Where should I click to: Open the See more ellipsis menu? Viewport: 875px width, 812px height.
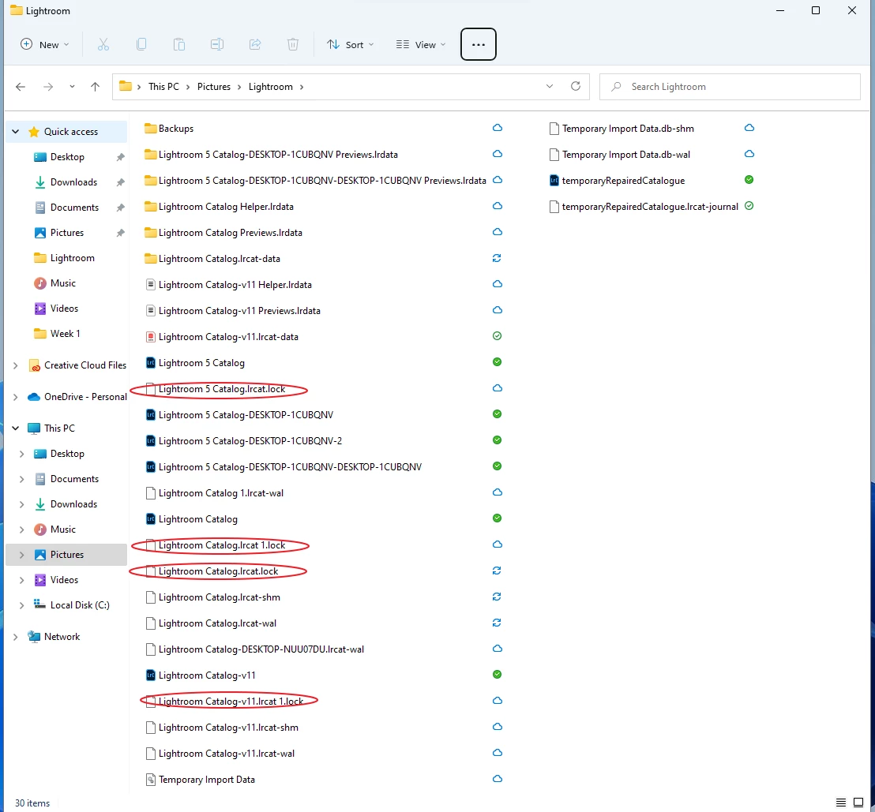click(x=479, y=44)
